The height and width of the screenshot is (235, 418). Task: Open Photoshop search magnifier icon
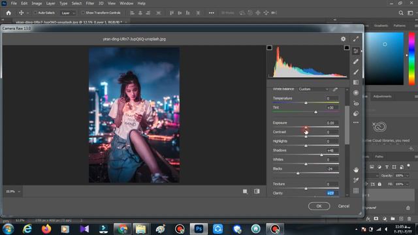[401, 13]
